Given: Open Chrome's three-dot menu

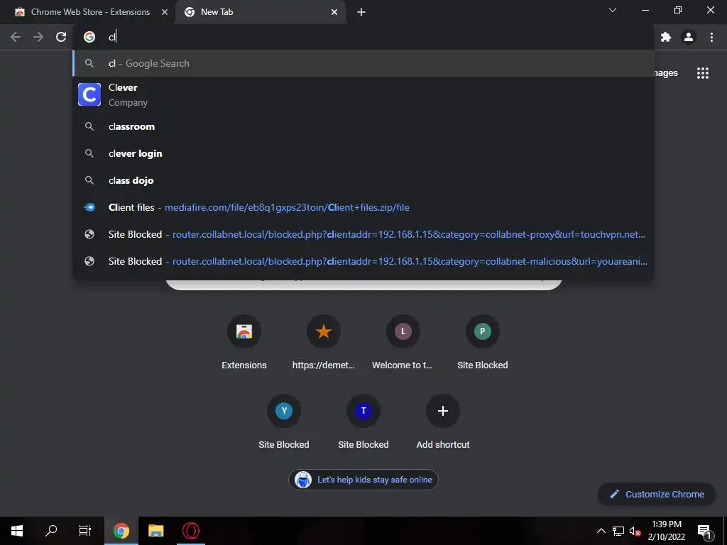Looking at the screenshot, I should (x=711, y=37).
